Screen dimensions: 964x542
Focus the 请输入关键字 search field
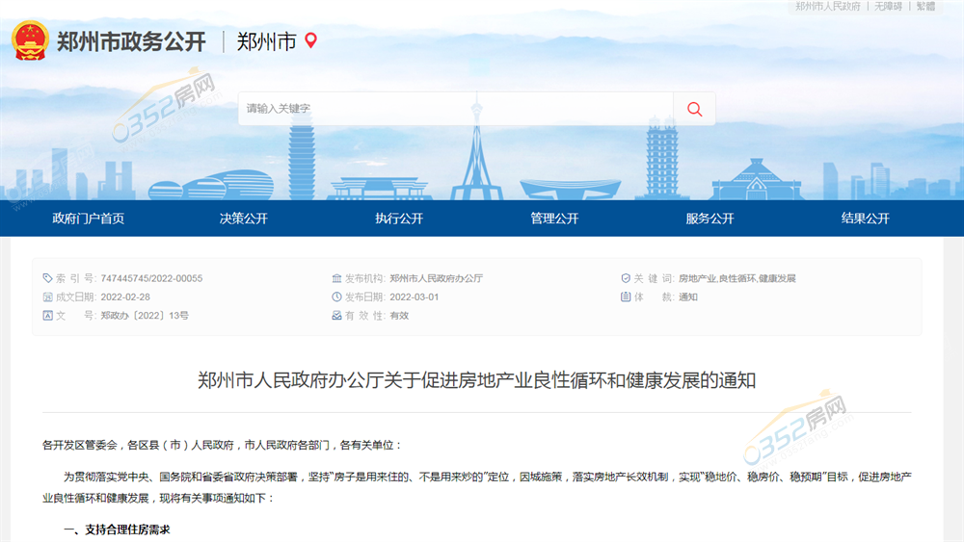pyautogui.click(x=453, y=109)
